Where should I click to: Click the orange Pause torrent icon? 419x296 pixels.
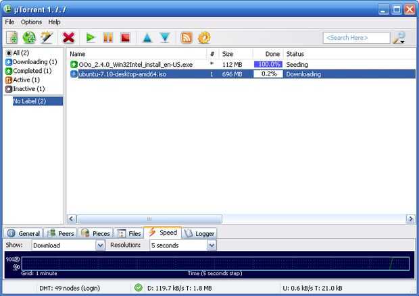coord(108,38)
